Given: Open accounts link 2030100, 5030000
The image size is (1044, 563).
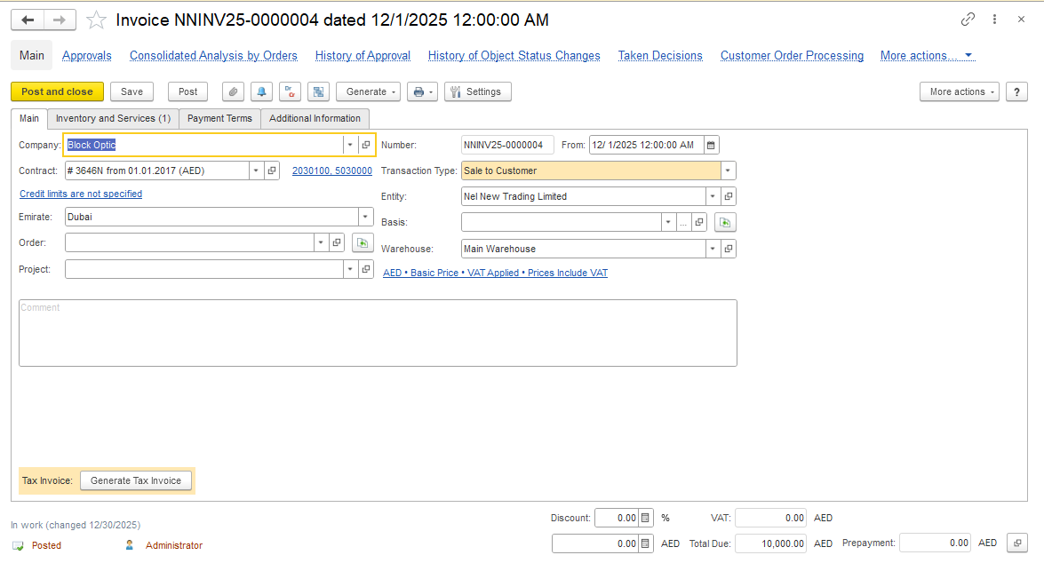Looking at the screenshot, I should click(332, 171).
